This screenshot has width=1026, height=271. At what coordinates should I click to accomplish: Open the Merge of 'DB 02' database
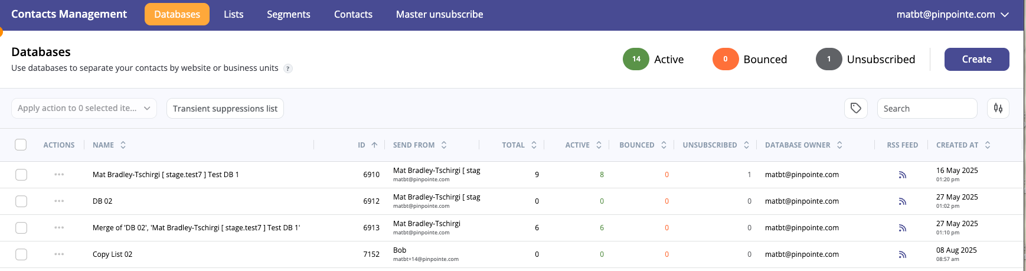pyautogui.click(x=196, y=228)
